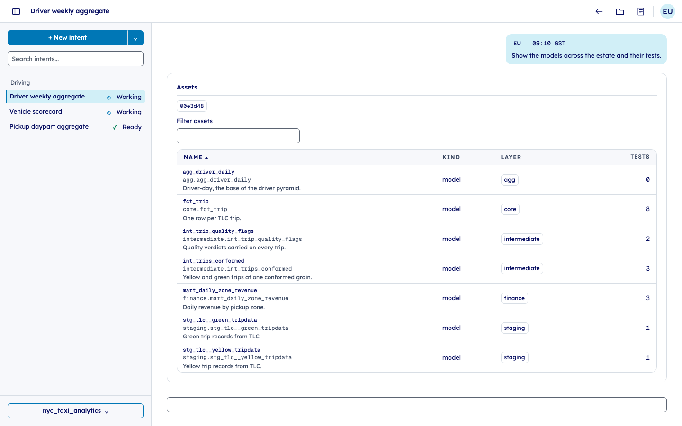This screenshot has height=426, width=682.
Task: Click the Assets panel heading
Action: 187,87
